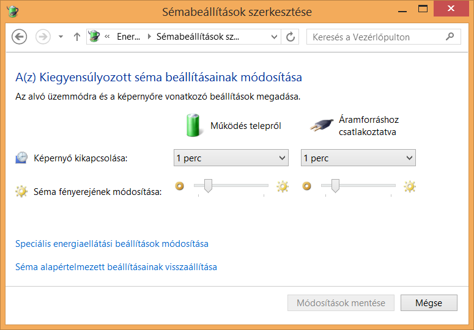Click the display-off clock icon
The image size is (474, 330).
click(21, 158)
